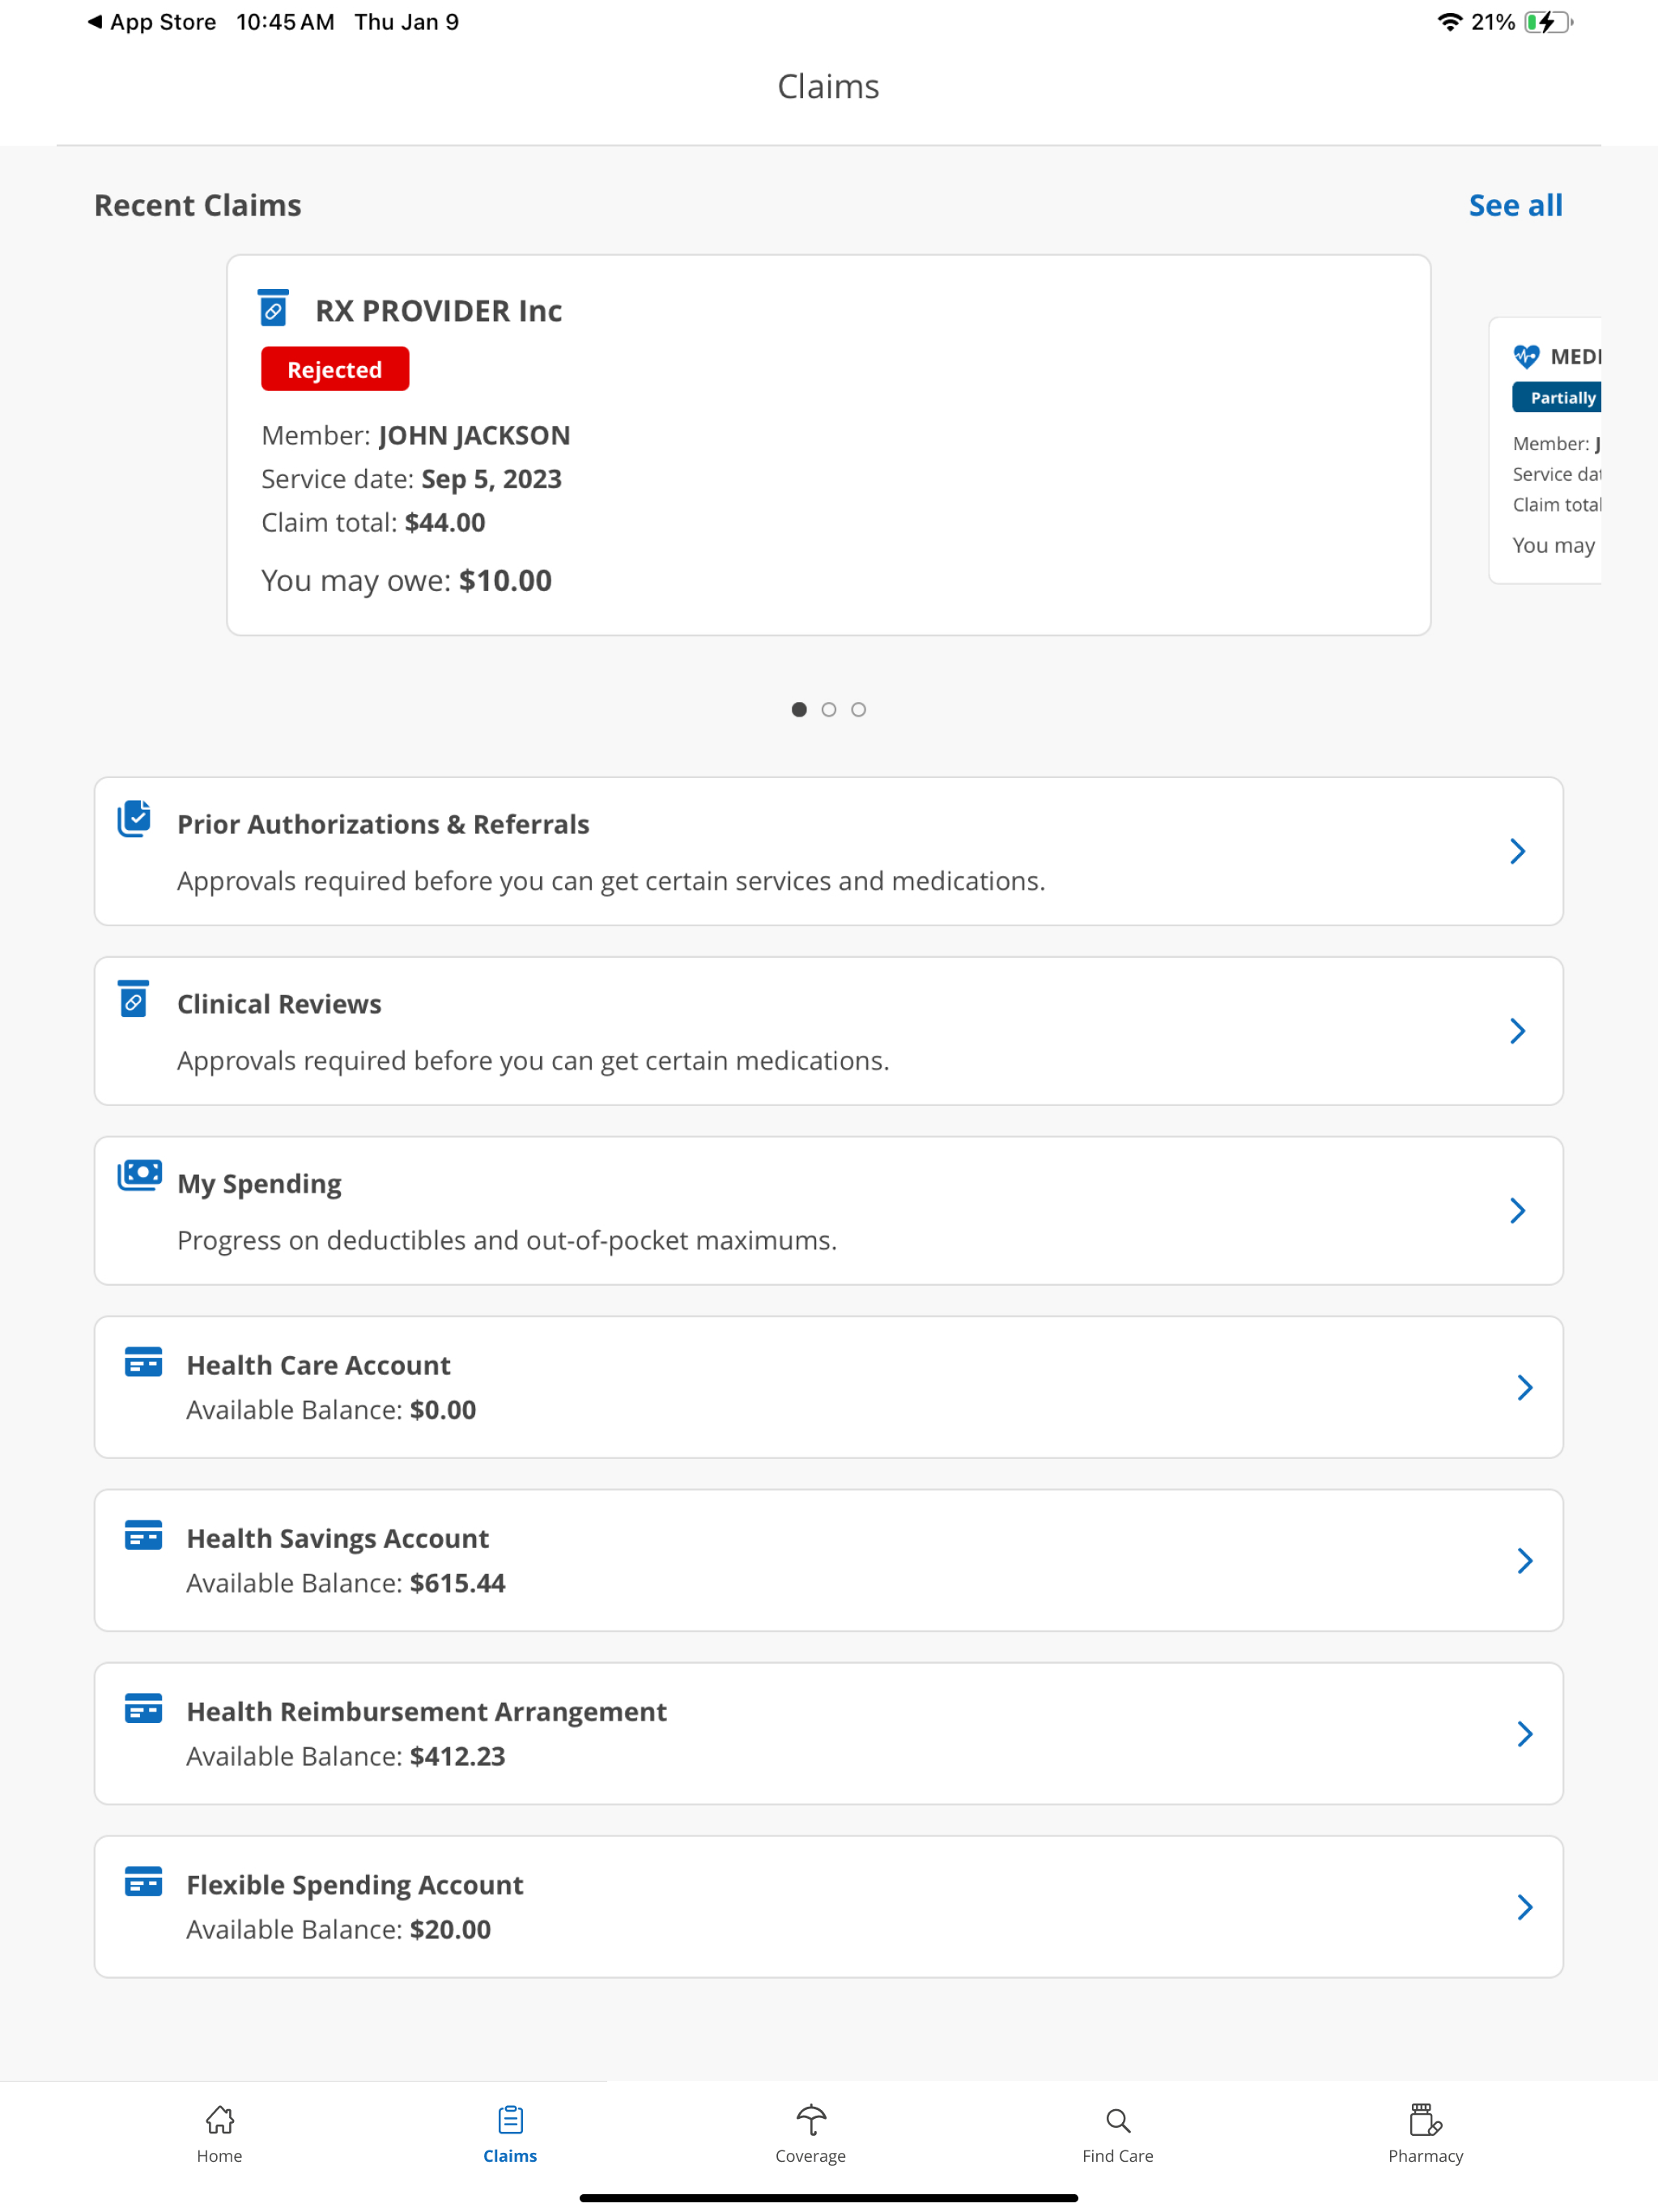1658x2212 pixels.
Task: Expand the Flexible Spending Account chevron
Action: [1524, 1906]
